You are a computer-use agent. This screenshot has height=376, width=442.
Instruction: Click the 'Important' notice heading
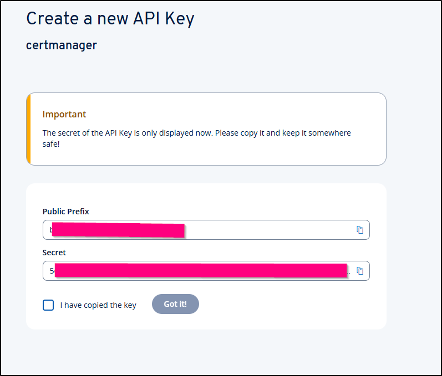[x=64, y=114]
